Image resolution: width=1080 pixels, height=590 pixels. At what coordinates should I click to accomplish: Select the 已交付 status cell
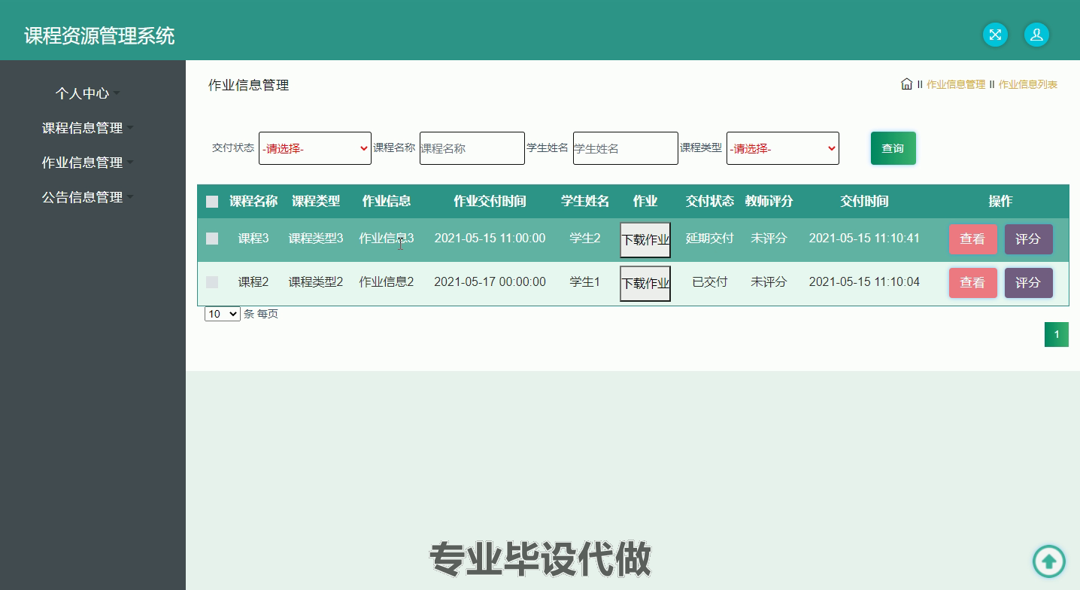click(710, 281)
